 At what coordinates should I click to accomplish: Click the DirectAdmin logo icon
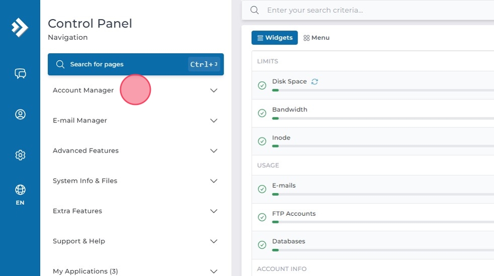(20, 27)
